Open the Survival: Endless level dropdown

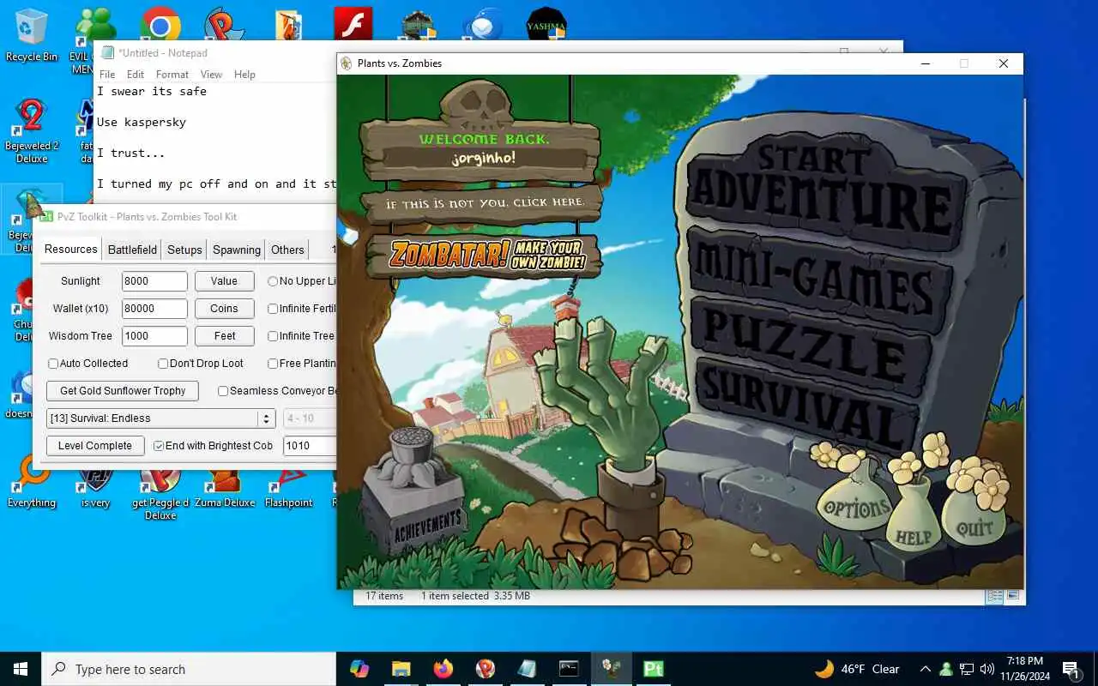(160, 418)
